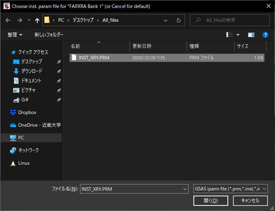Screen dimensions: 275x211
Task: Change the view layout icon
Action: pyautogui.click(x=229, y=35)
